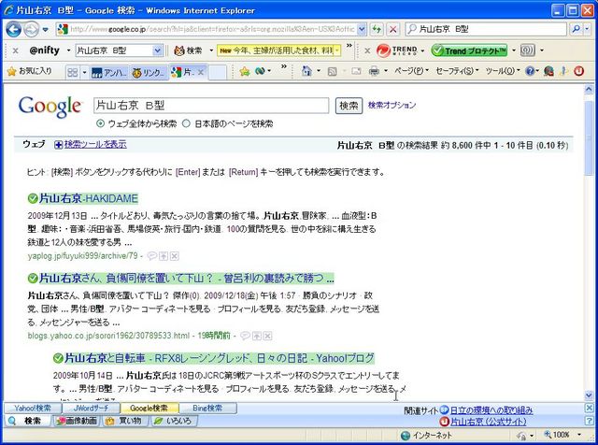Close the bottom search panel with X icon
Screen dimensions: 598x445
[590, 408]
